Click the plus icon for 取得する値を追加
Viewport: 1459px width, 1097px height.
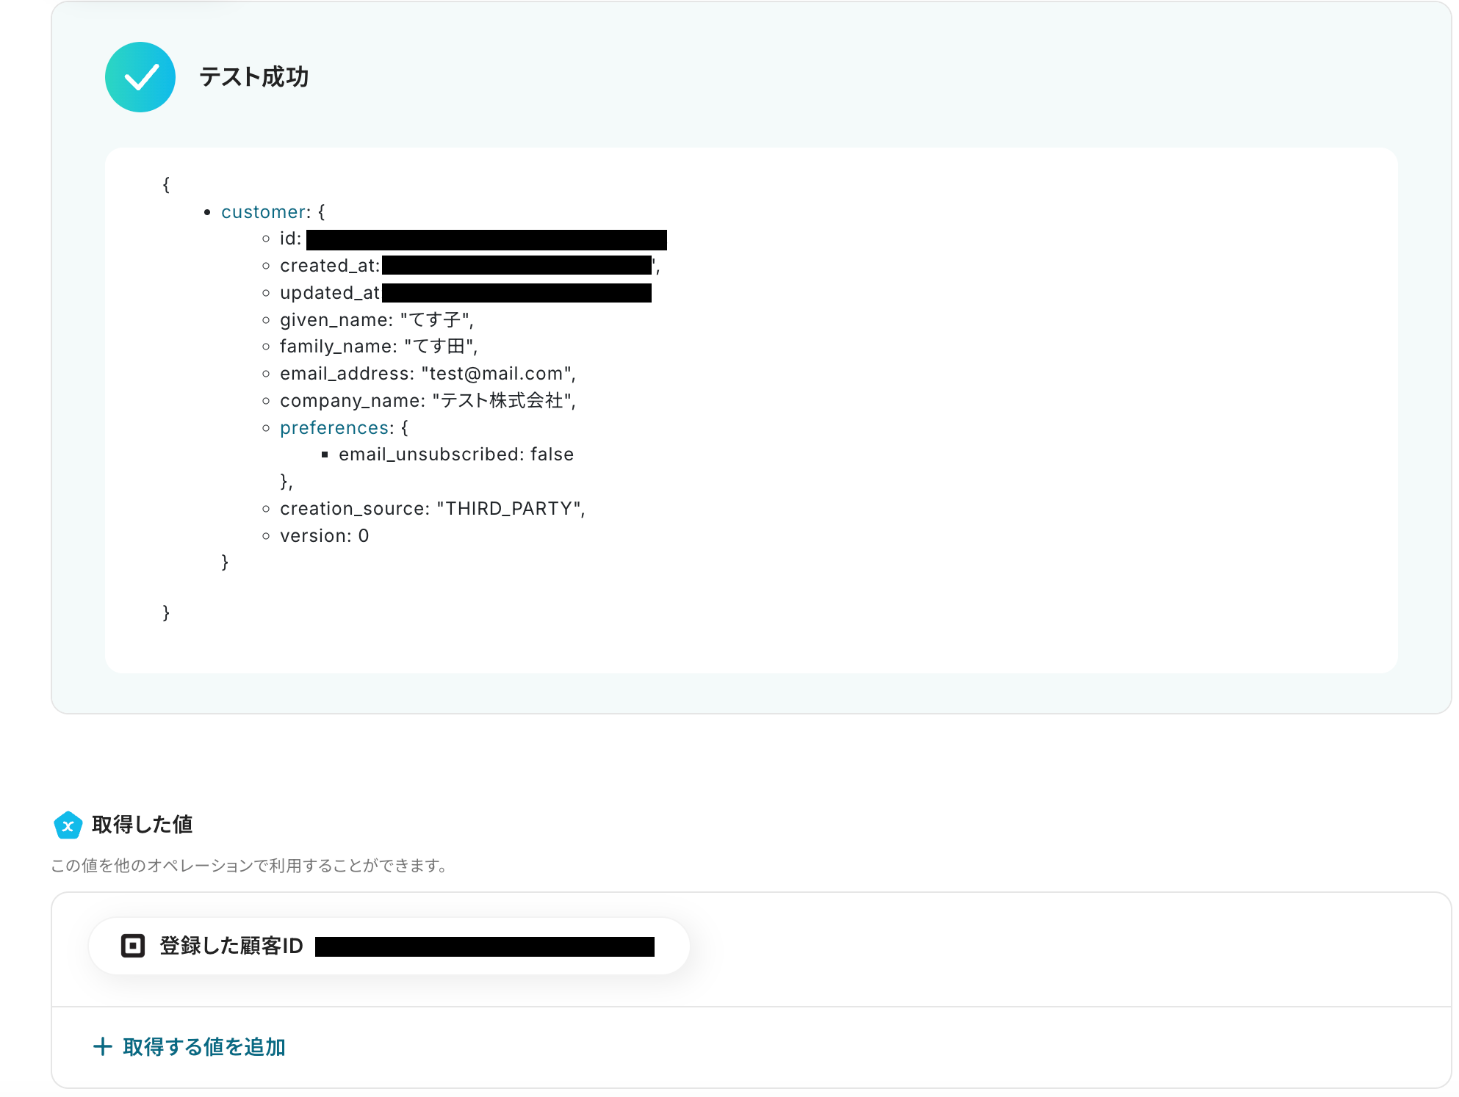point(103,1047)
